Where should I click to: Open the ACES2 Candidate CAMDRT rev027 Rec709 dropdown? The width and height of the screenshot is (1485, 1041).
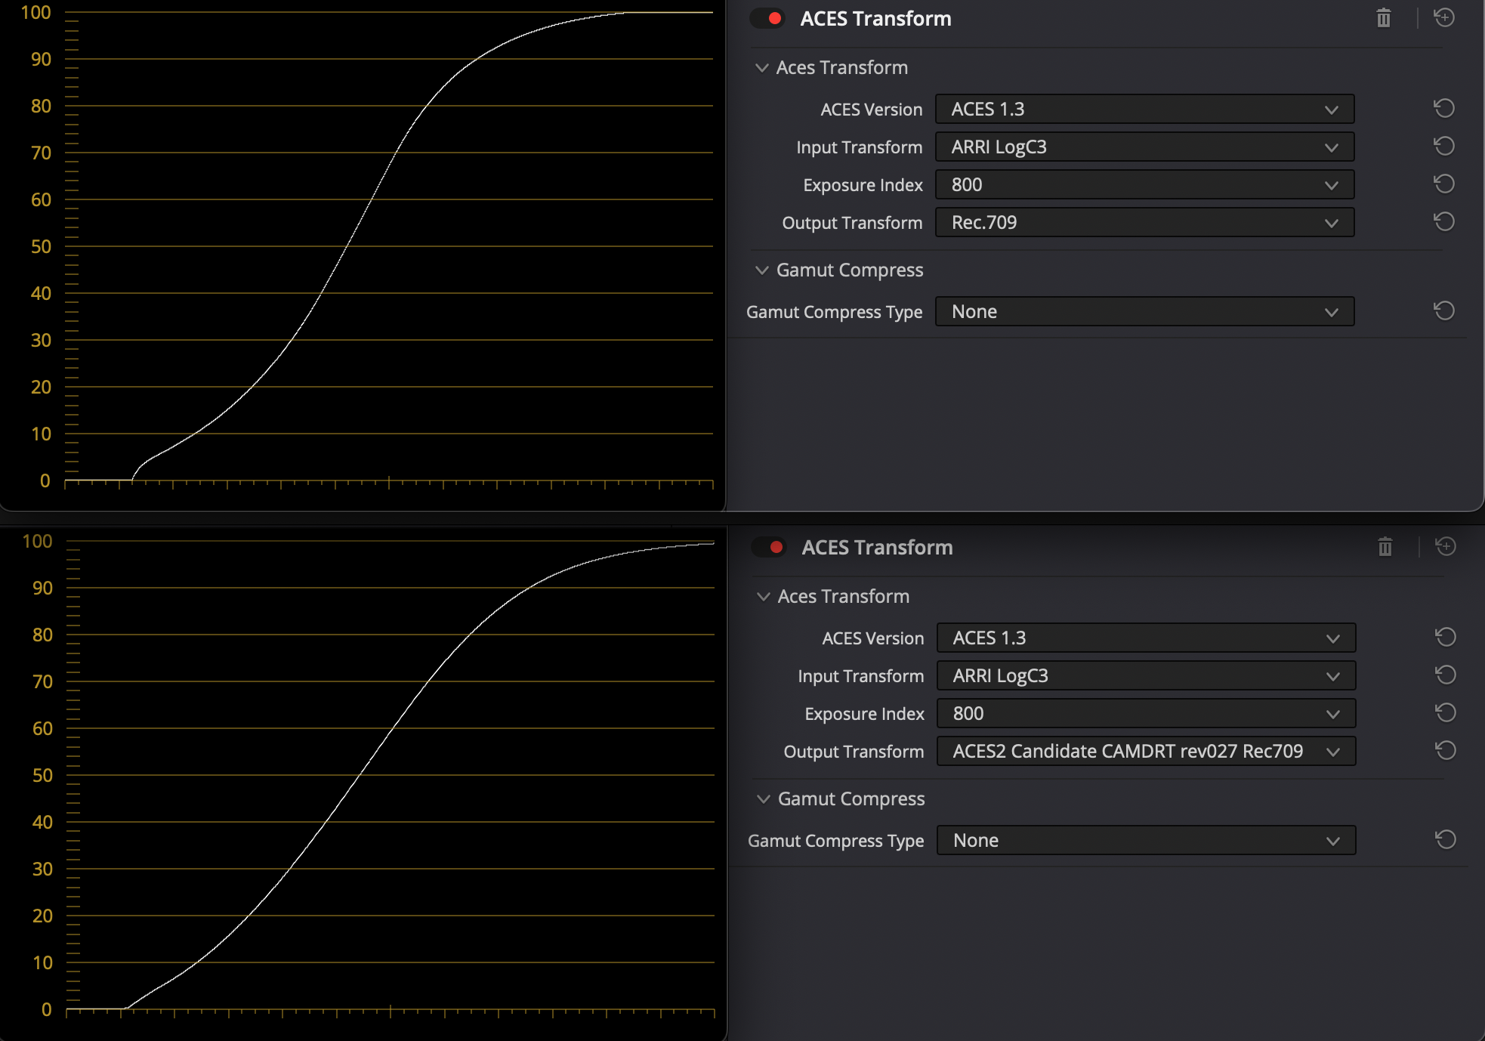click(x=1146, y=751)
